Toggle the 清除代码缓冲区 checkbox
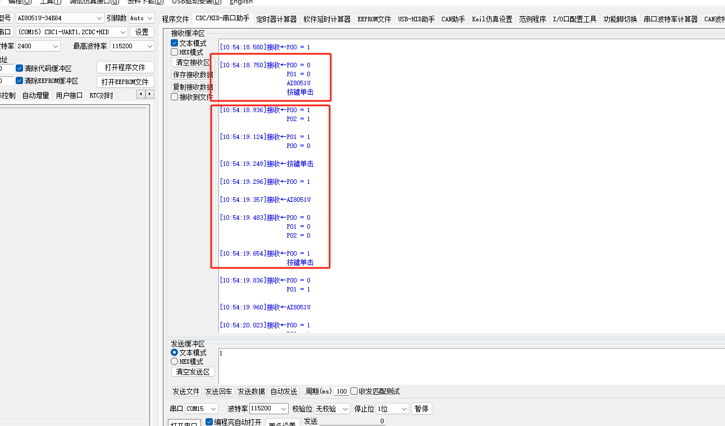Image resolution: width=725 pixels, height=426 pixels. point(20,68)
